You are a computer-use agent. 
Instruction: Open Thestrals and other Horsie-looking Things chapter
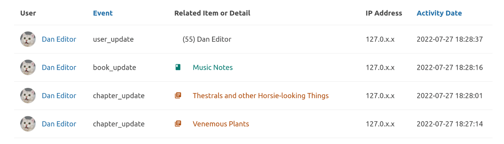pyautogui.click(x=261, y=96)
